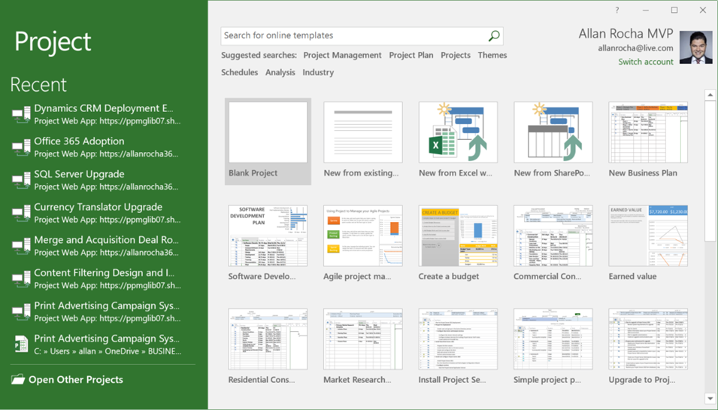Click the template list scrollbar thumb

point(710,171)
